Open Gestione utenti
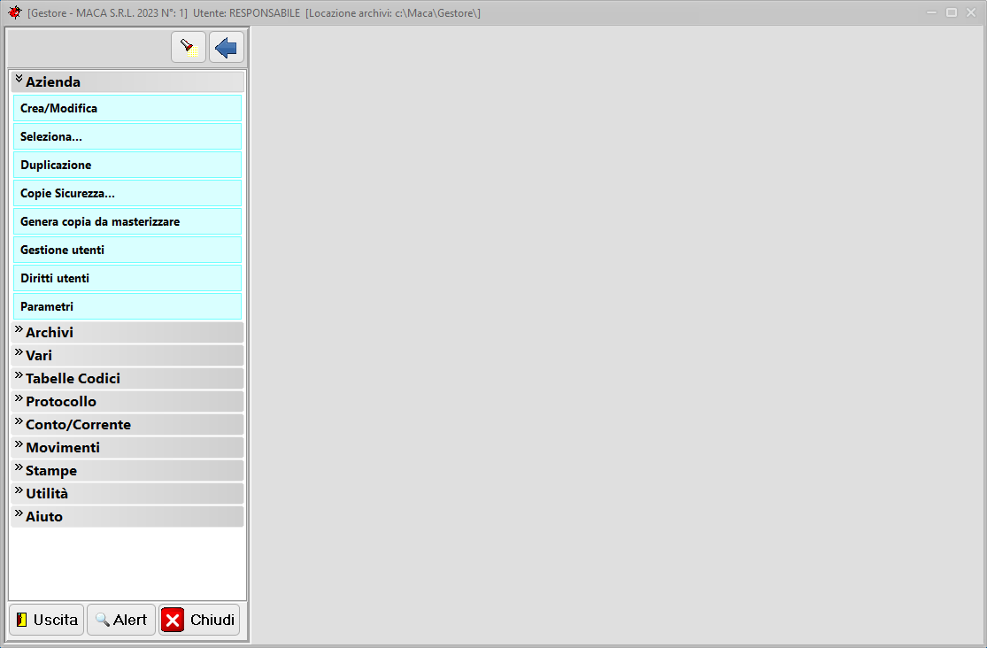The width and height of the screenshot is (987, 648). (x=127, y=250)
